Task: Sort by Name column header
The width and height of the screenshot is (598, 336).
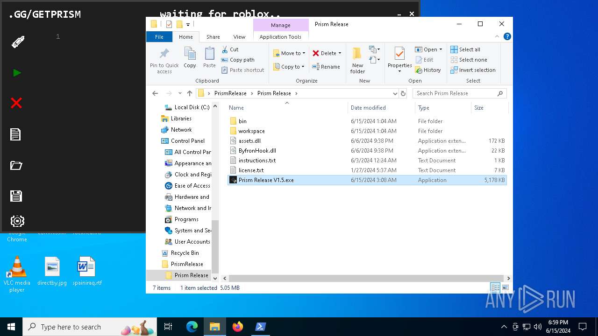Action: 287,108
